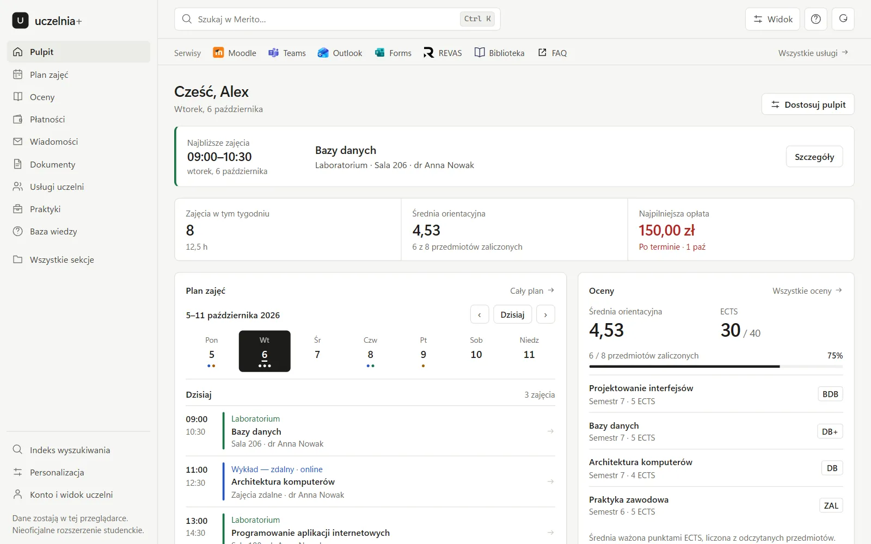This screenshot has width=871, height=544.
Task: Open the help question-mark icon
Action: tap(815, 19)
